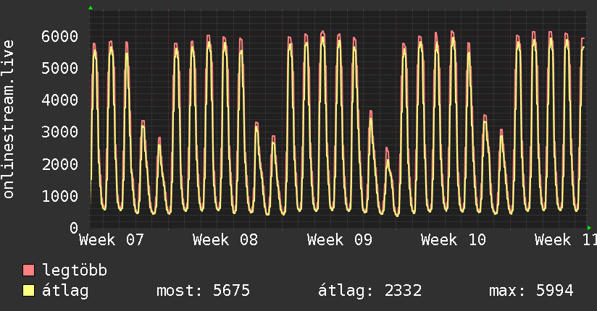
Task: Jump to the Week 09 axis label
Action: coord(340,239)
